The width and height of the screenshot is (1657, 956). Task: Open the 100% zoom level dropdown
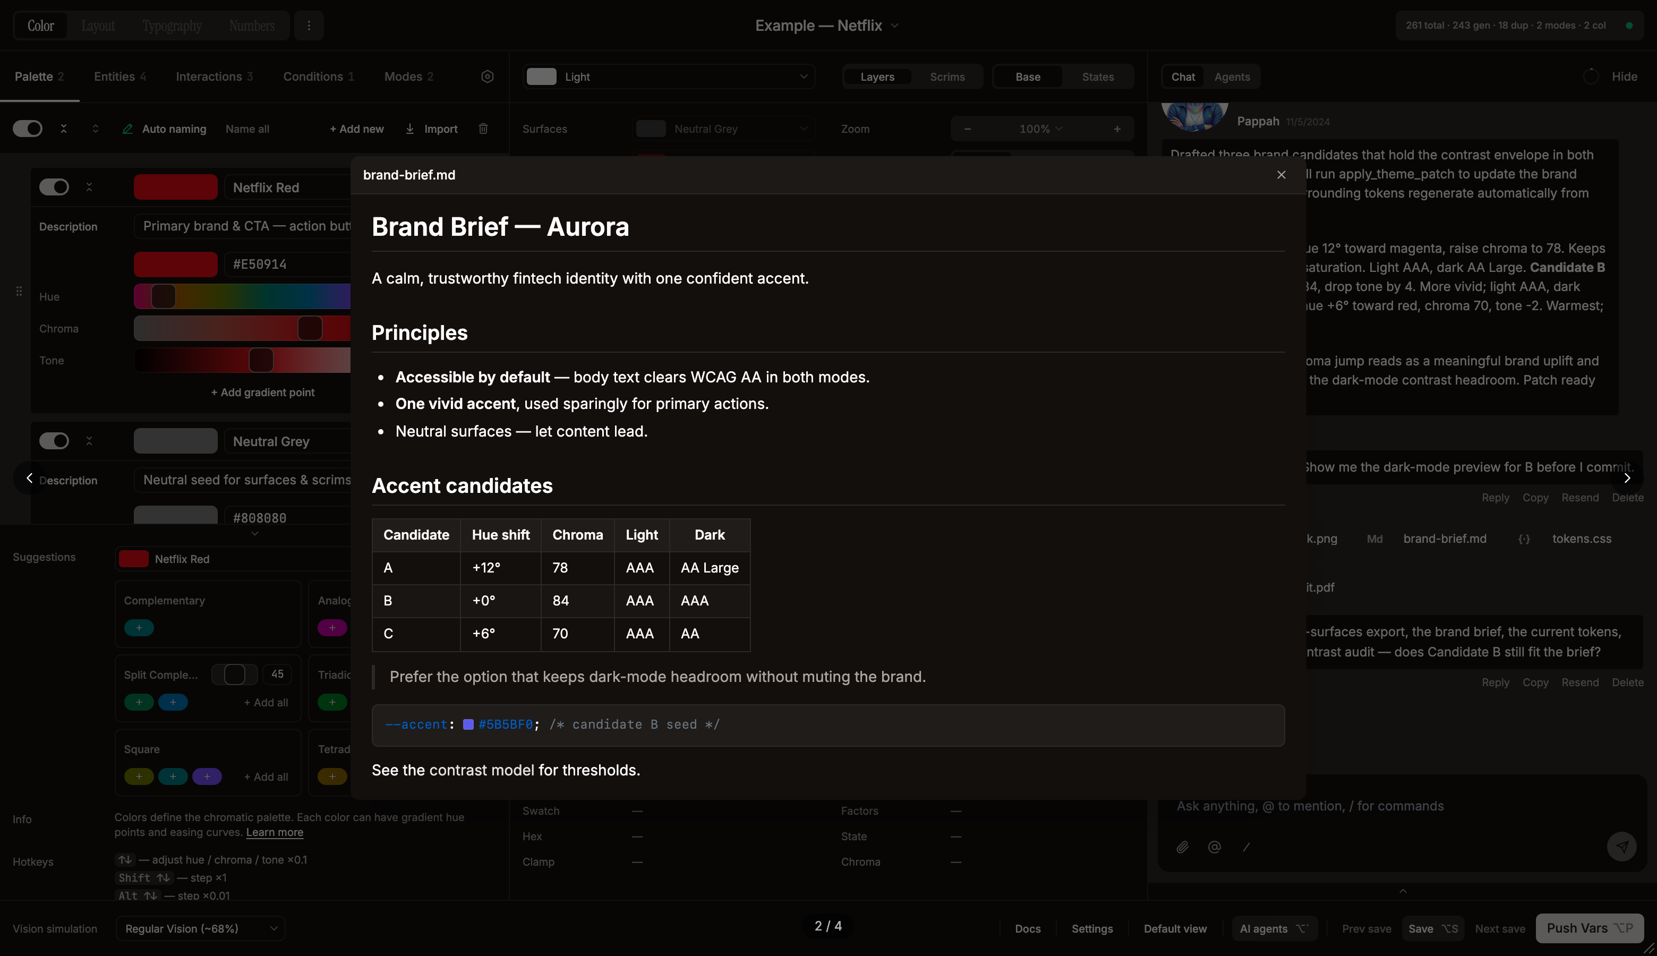[x=1041, y=129]
